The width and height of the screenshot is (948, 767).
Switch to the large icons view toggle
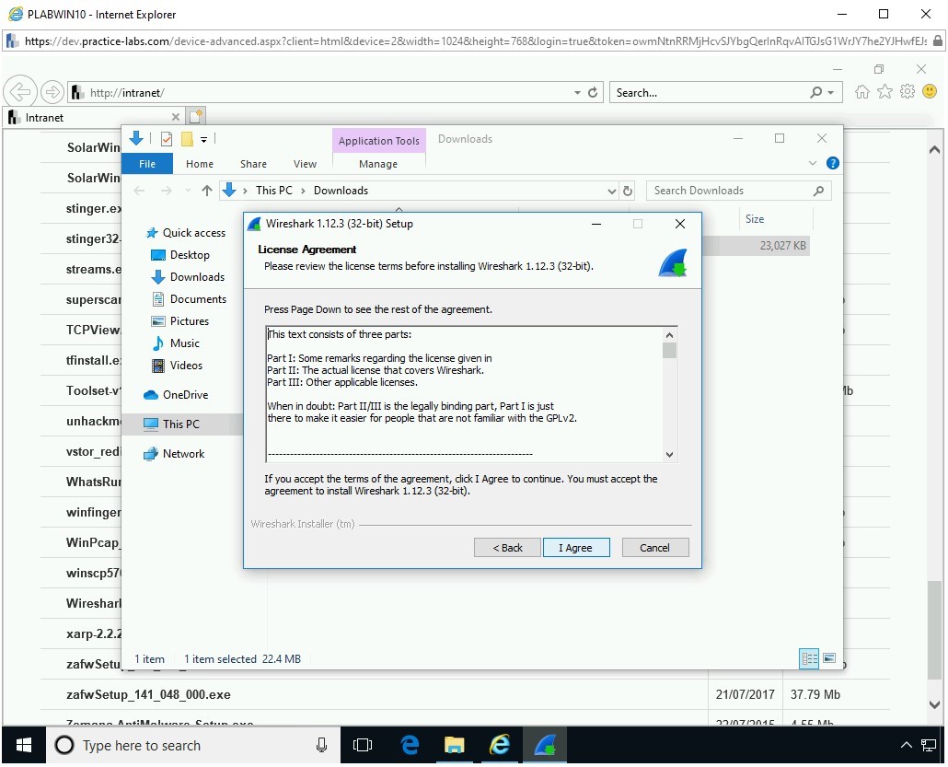[x=829, y=658]
